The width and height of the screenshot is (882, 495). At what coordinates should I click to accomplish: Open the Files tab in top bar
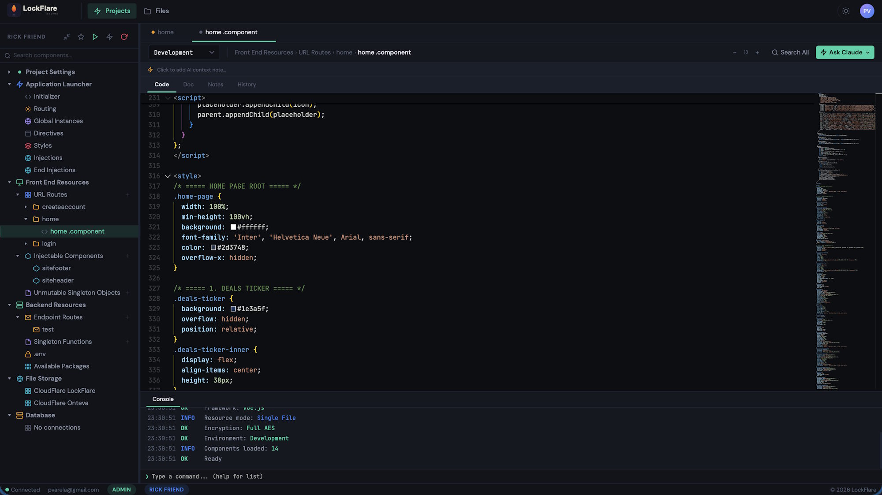click(x=157, y=11)
